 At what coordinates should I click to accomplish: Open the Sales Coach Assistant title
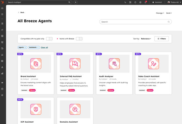[149, 76]
